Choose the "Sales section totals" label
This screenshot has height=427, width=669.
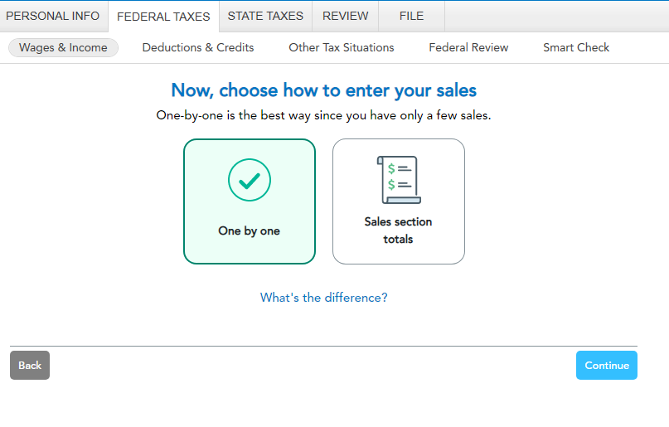399,230
